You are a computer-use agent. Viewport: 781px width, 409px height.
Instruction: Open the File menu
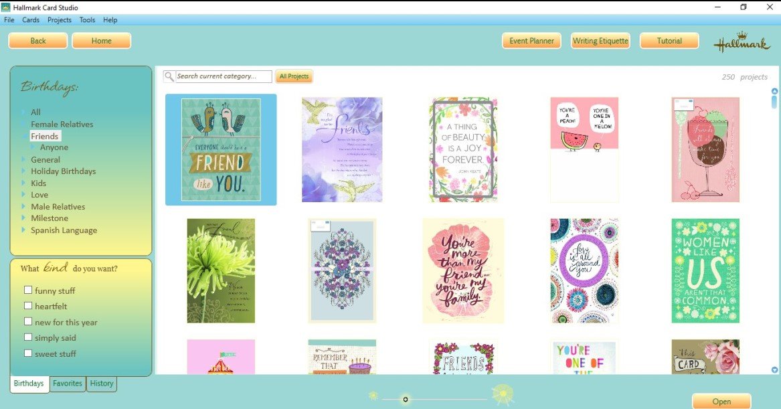(x=9, y=20)
